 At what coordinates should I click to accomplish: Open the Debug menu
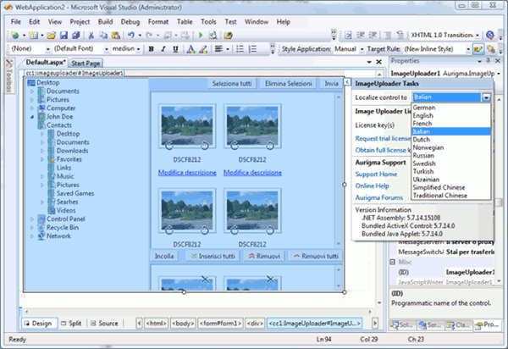click(x=130, y=22)
